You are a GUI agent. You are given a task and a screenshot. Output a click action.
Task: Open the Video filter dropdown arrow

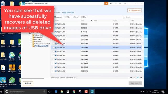71,17
